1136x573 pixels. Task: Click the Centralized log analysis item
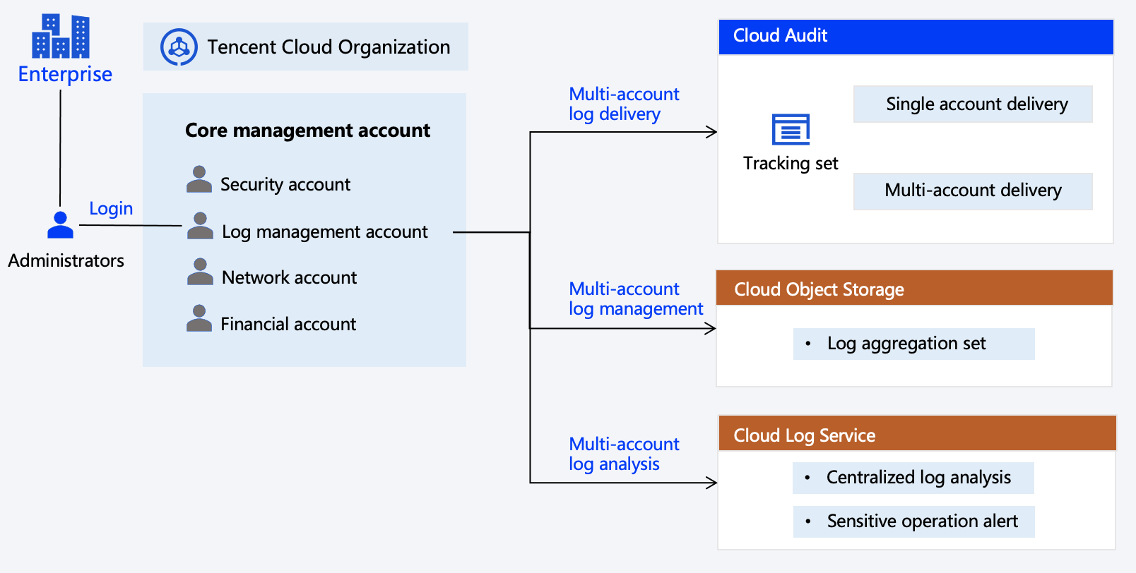pyautogui.click(x=913, y=478)
